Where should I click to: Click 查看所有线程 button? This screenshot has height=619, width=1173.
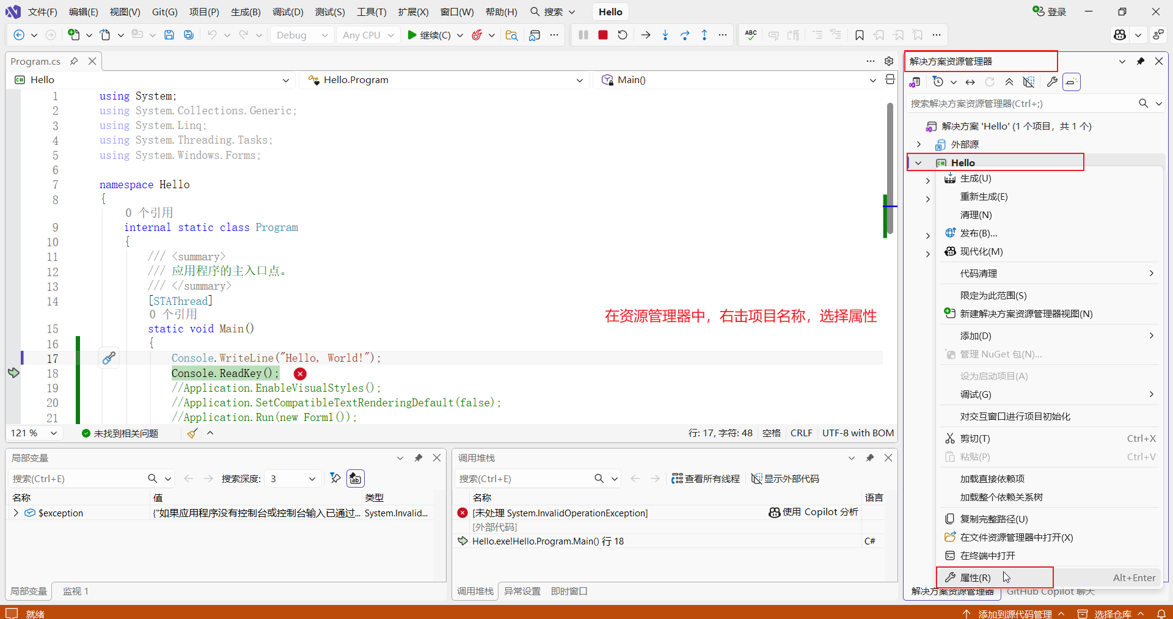click(706, 478)
